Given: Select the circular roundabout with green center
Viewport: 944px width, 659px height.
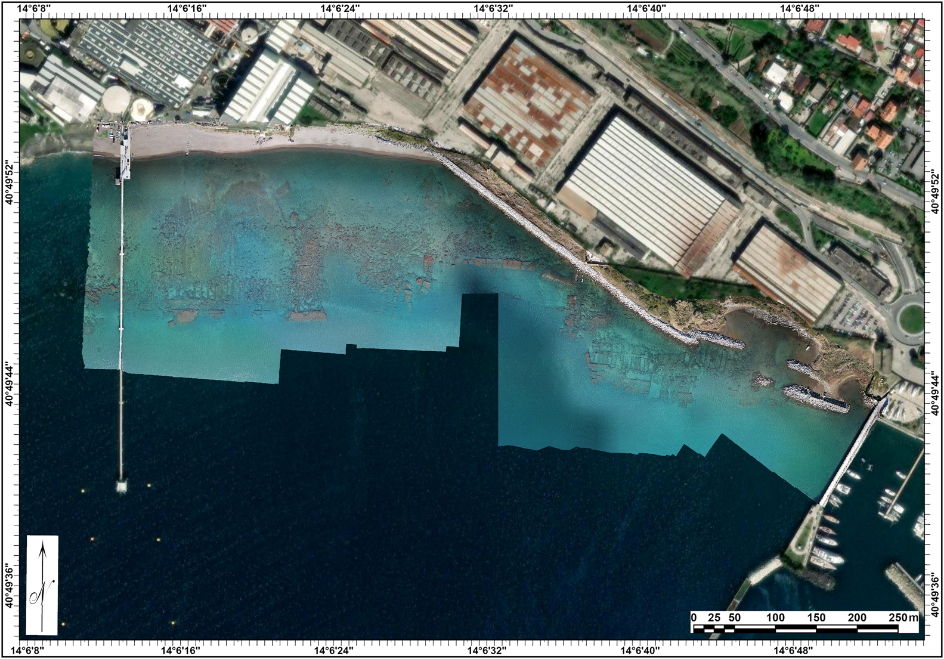Looking at the screenshot, I should [x=910, y=317].
